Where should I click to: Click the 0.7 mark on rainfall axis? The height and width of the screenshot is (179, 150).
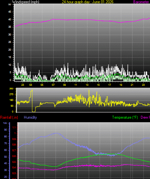pos(14,151)
